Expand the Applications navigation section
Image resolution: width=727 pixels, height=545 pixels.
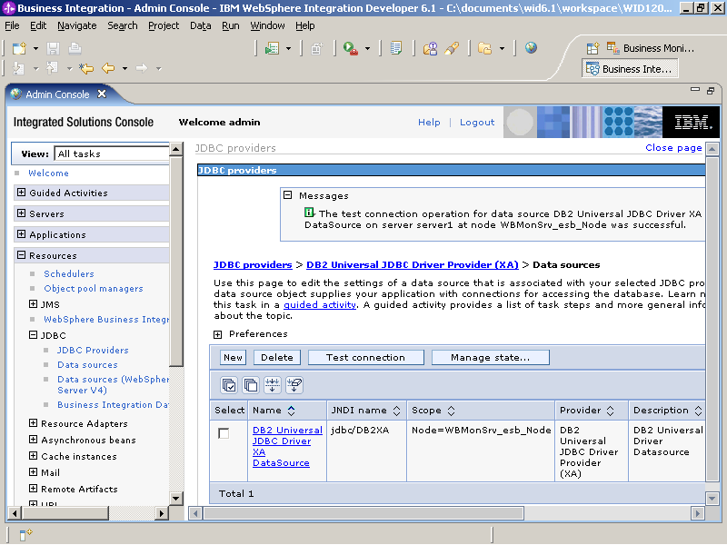point(21,234)
